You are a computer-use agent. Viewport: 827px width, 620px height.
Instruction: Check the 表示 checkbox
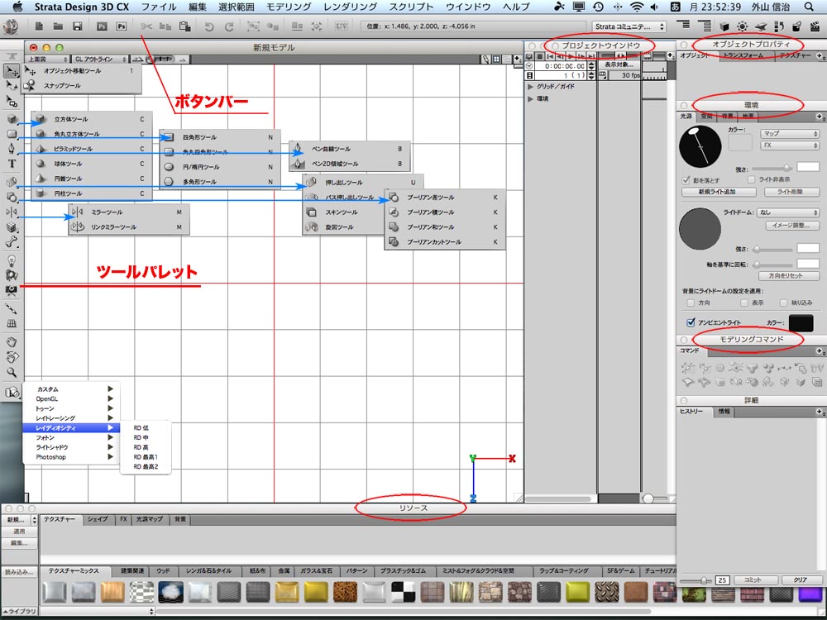point(744,303)
